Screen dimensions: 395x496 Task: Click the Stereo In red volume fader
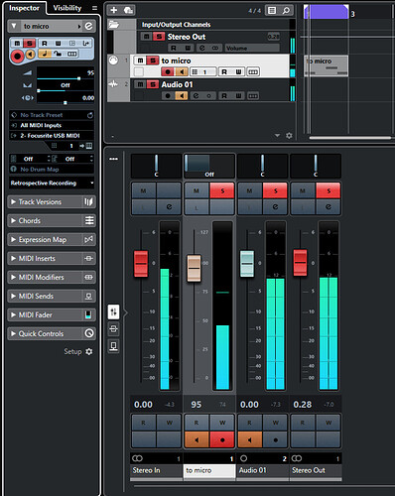point(141,264)
